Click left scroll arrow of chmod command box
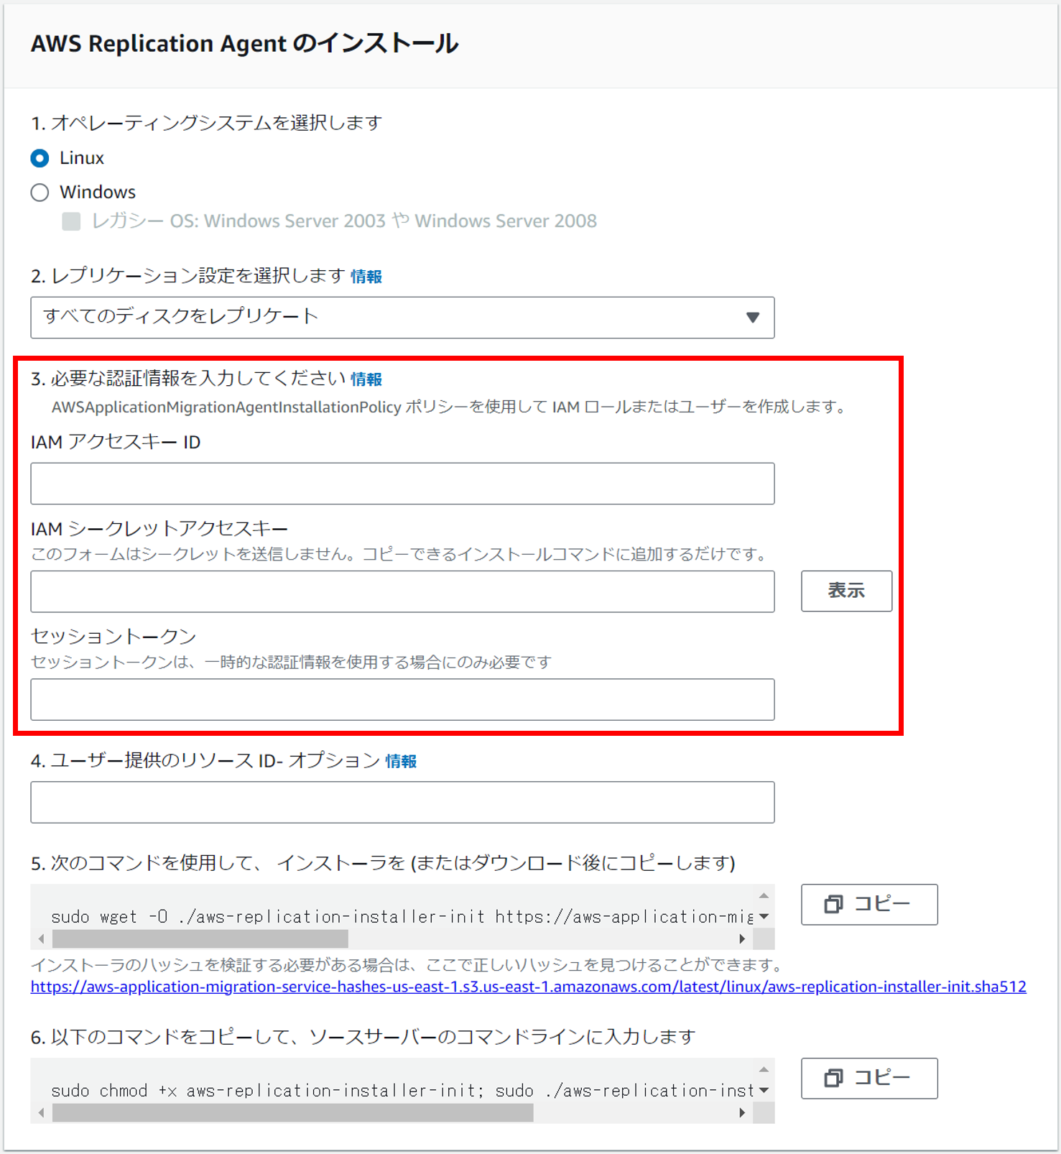The image size is (1061, 1154). pyautogui.click(x=41, y=1112)
